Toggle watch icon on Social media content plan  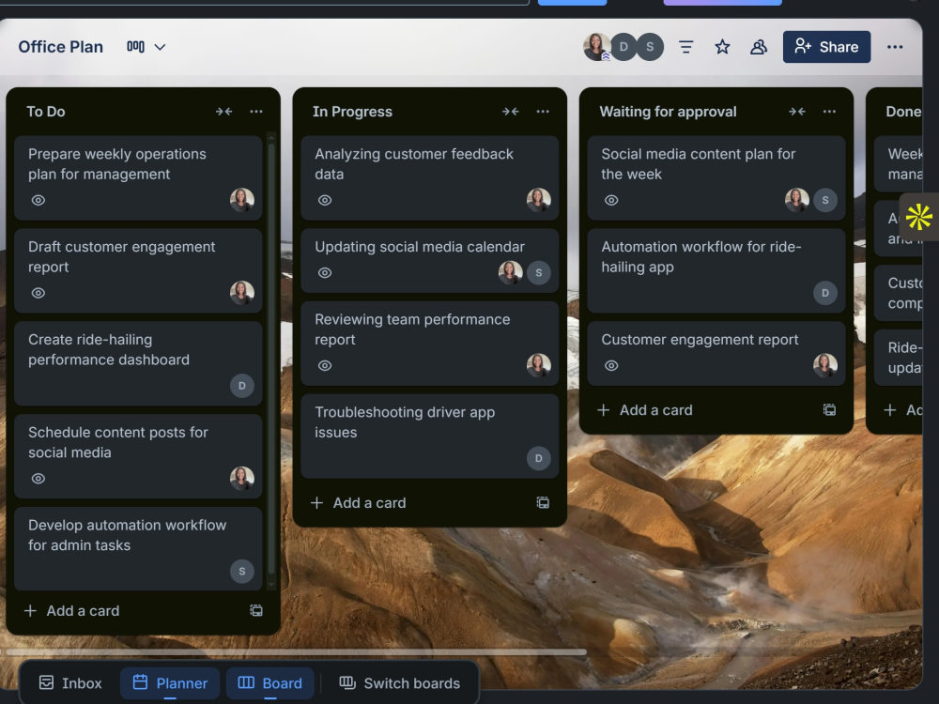coord(611,200)
